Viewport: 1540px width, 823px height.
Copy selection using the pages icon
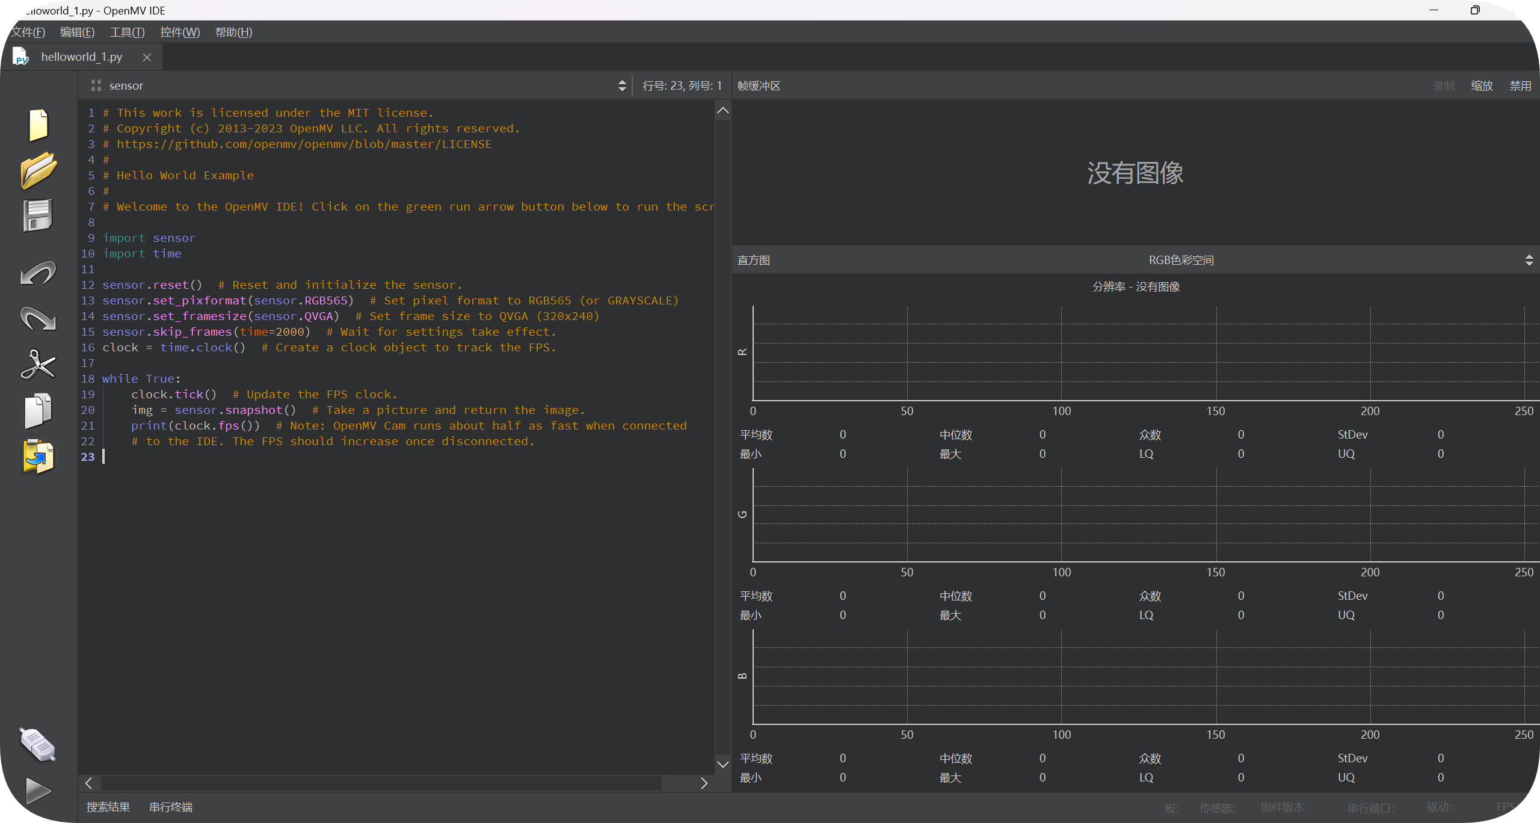click(38, 411)
